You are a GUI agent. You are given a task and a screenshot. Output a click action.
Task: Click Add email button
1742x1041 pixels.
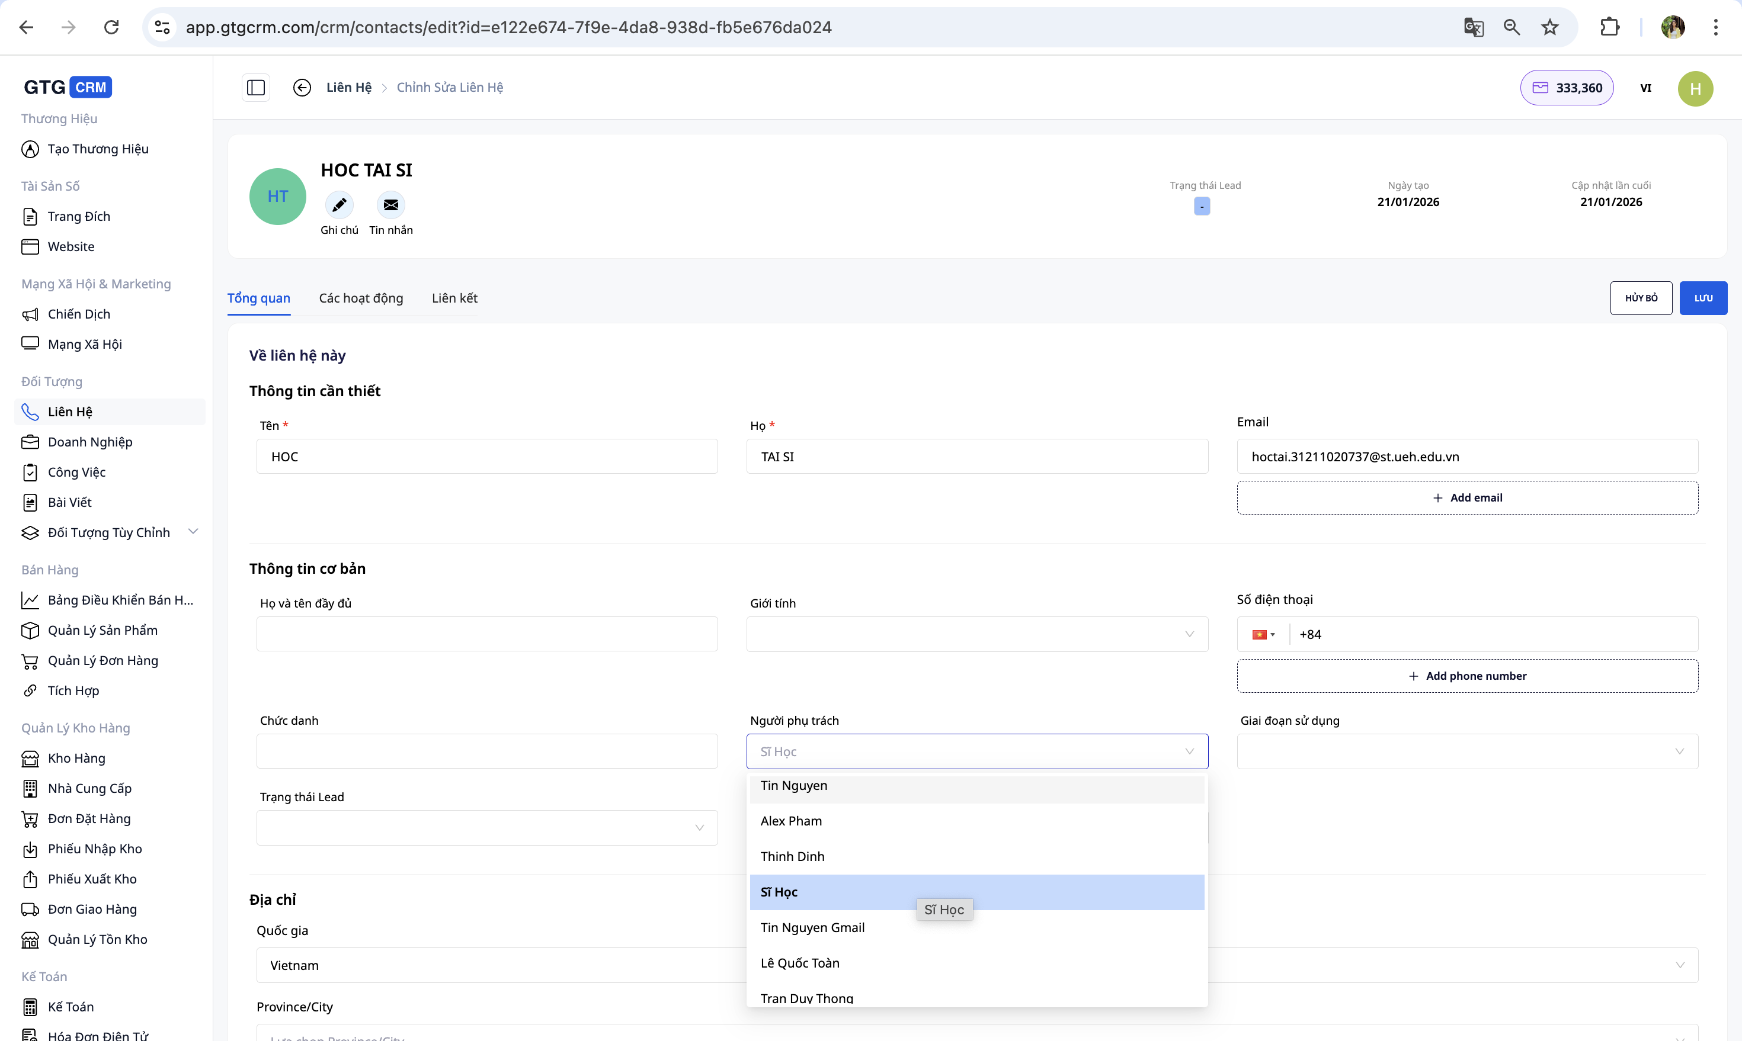pyautogui.click(x=1467, y=497)
